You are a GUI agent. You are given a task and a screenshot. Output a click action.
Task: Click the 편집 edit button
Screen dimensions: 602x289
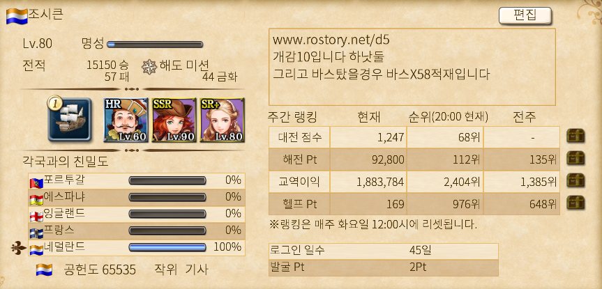click(x=525, y=16)
